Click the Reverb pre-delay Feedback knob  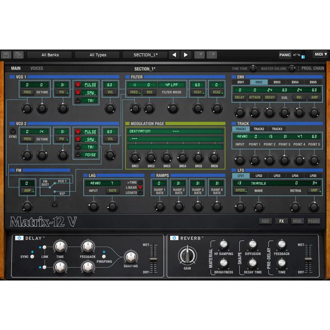282,244
